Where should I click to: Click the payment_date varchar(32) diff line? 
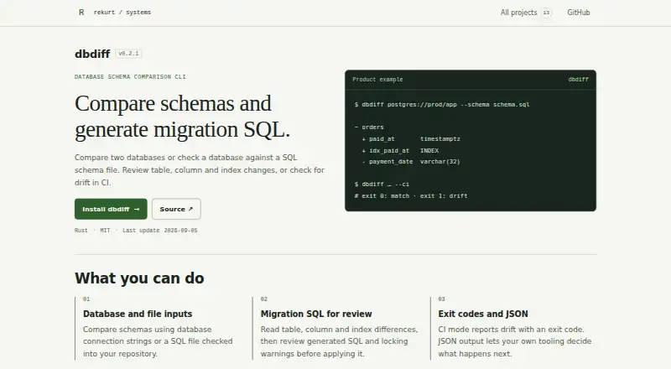tap(411, 162)
